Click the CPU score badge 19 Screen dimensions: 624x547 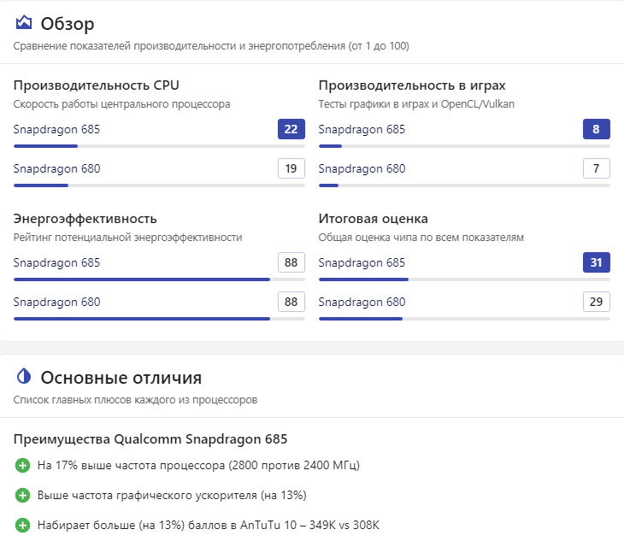point(291,168)
